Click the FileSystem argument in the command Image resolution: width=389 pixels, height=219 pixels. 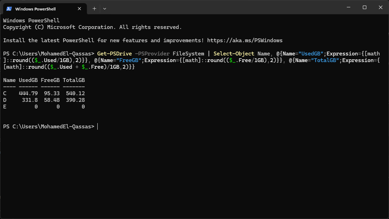(188, 54)
